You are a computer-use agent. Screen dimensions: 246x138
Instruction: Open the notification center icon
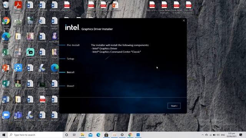(241, 135)
